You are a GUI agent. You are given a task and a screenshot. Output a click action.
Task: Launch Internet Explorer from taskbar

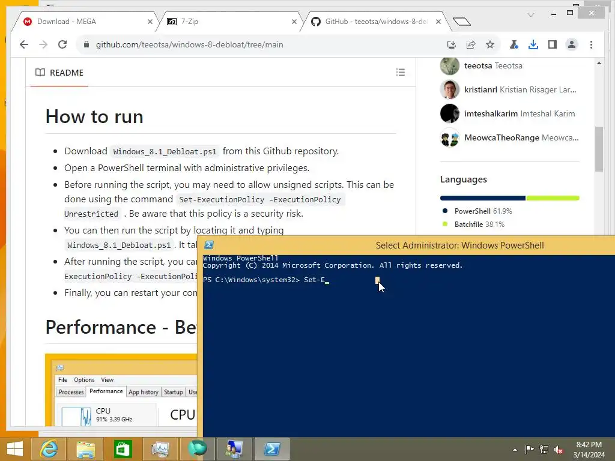click(x=49, y=449)
